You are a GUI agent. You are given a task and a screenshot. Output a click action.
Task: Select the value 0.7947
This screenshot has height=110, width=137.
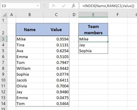[x=56, y=63]
